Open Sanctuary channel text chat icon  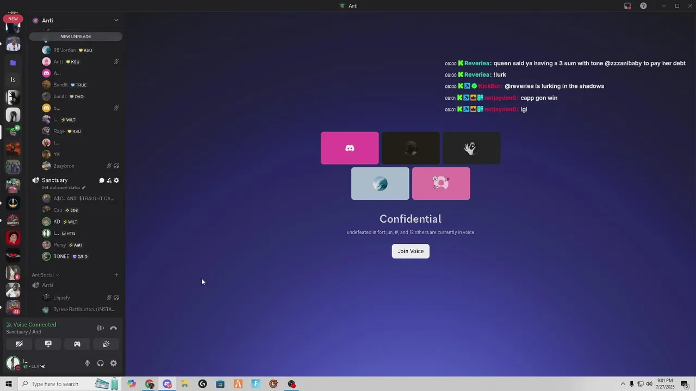[102, 180]
